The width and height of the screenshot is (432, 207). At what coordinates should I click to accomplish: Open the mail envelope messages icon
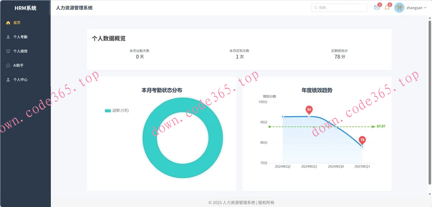pos(377,8)
